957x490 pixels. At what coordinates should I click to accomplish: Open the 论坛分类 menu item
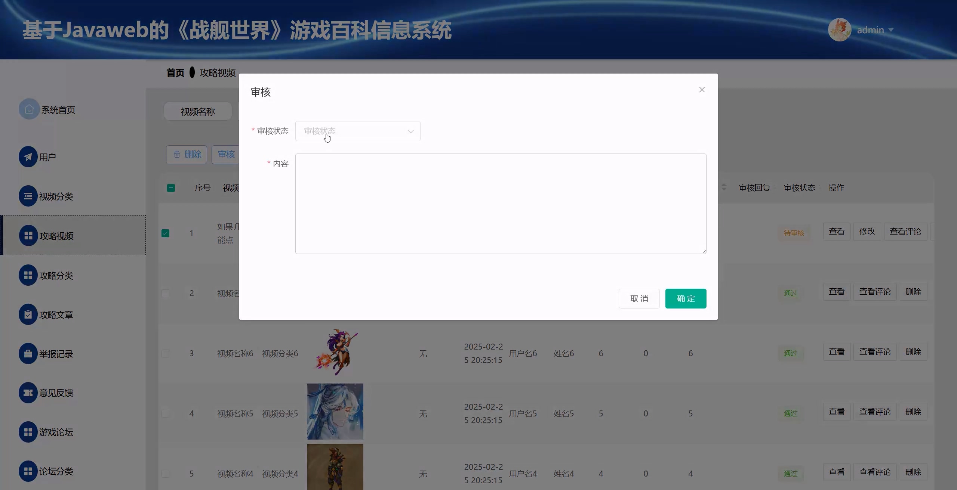tap(56, 471)
